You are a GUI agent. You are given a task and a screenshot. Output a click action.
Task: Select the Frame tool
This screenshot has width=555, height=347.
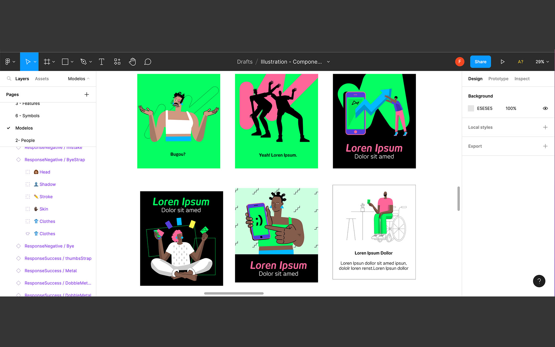47,62
